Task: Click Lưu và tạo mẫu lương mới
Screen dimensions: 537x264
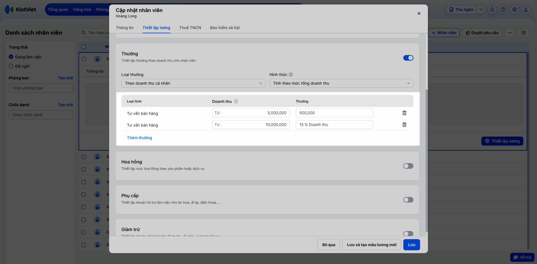Action: tap(372, 245)
